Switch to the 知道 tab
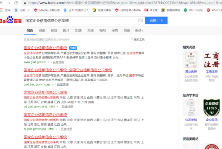The height and width of the screenshot is (149, 222). point(78,30)
